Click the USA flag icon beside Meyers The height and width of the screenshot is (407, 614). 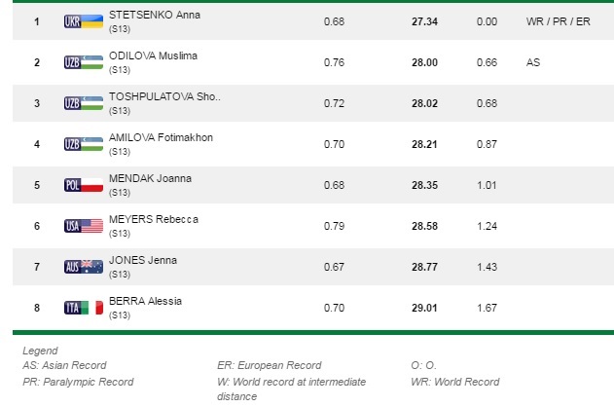tap(83, 225)
